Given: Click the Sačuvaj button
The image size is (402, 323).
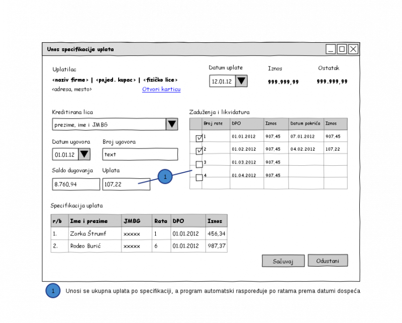Looking at the screenshot, I should pyautogui.click(x=283, y=261).
